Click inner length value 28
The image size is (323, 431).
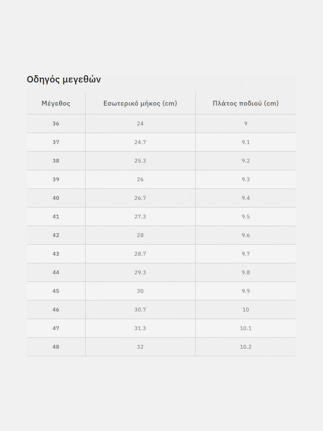coord(140,235)
